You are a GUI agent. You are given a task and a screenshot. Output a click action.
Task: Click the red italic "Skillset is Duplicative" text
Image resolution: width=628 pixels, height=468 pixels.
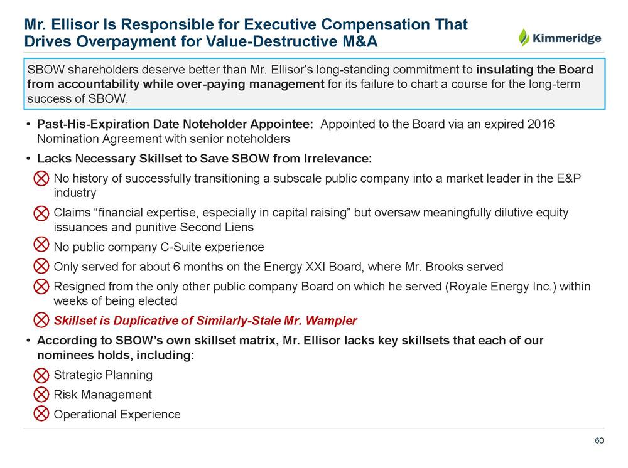click(x=205, y=321)
